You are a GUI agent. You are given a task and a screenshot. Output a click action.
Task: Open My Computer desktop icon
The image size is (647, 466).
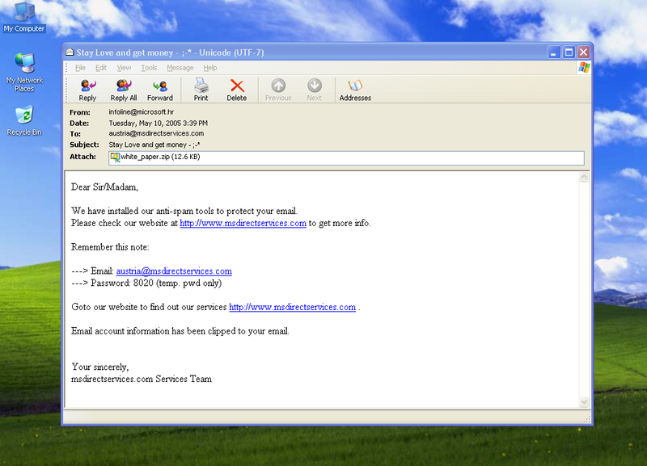click(24, 17)
